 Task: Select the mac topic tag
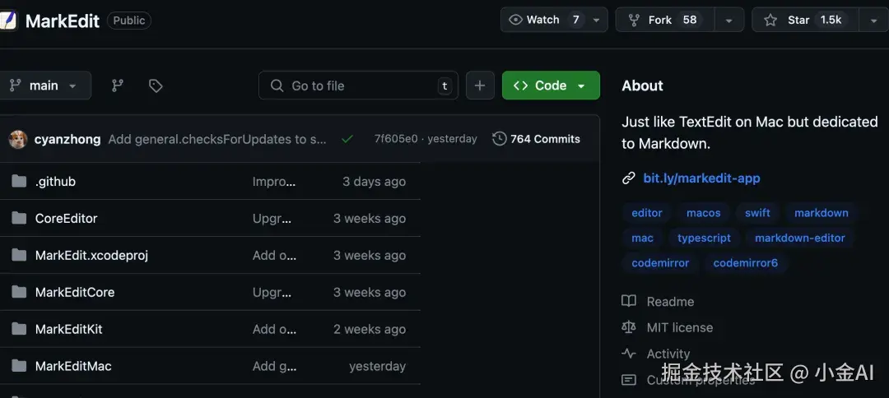pos(642,238)
